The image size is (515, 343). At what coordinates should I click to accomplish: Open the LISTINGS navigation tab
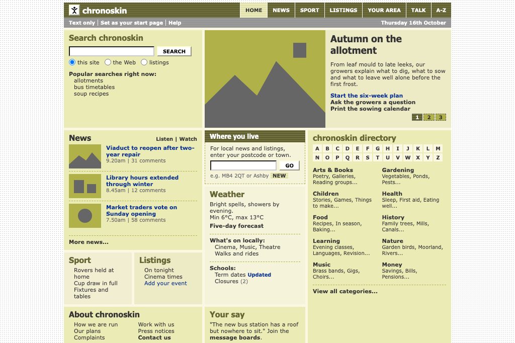coord(343,10)
